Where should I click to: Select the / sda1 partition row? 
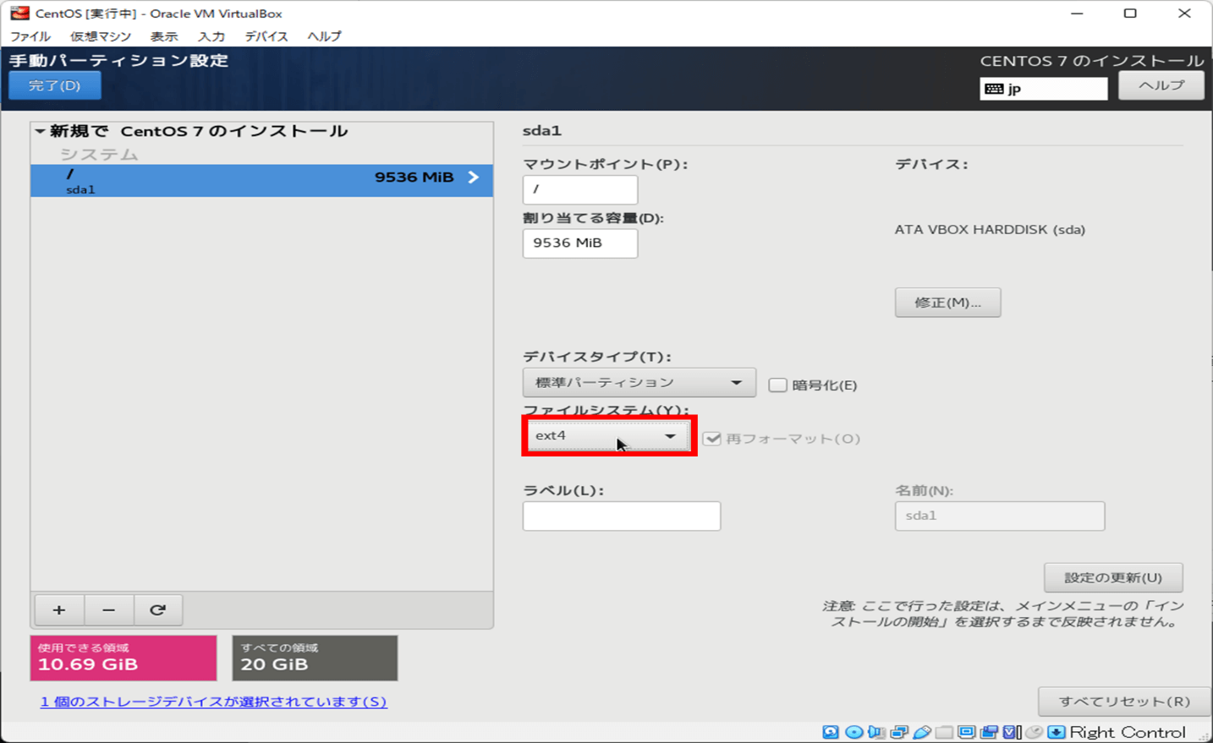tap(261, 181)
